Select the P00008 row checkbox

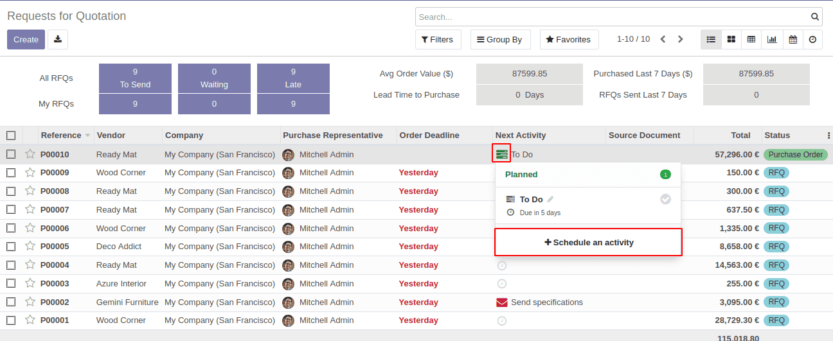click(11, 191)
